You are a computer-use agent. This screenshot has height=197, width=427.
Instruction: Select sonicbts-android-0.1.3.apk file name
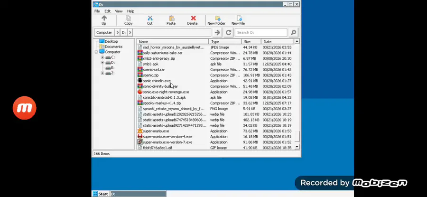pos(165,97)
